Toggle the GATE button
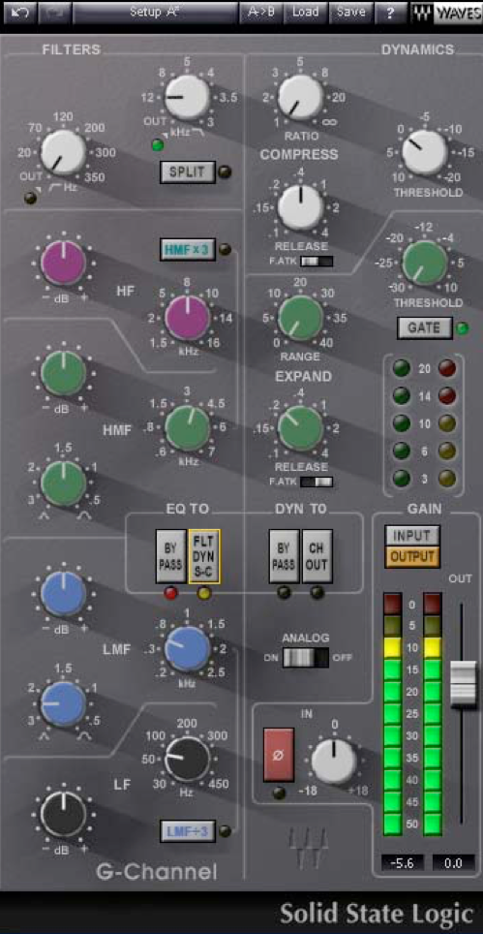The width and height of the screenshot is (483, 934). (x=425, y=327)
